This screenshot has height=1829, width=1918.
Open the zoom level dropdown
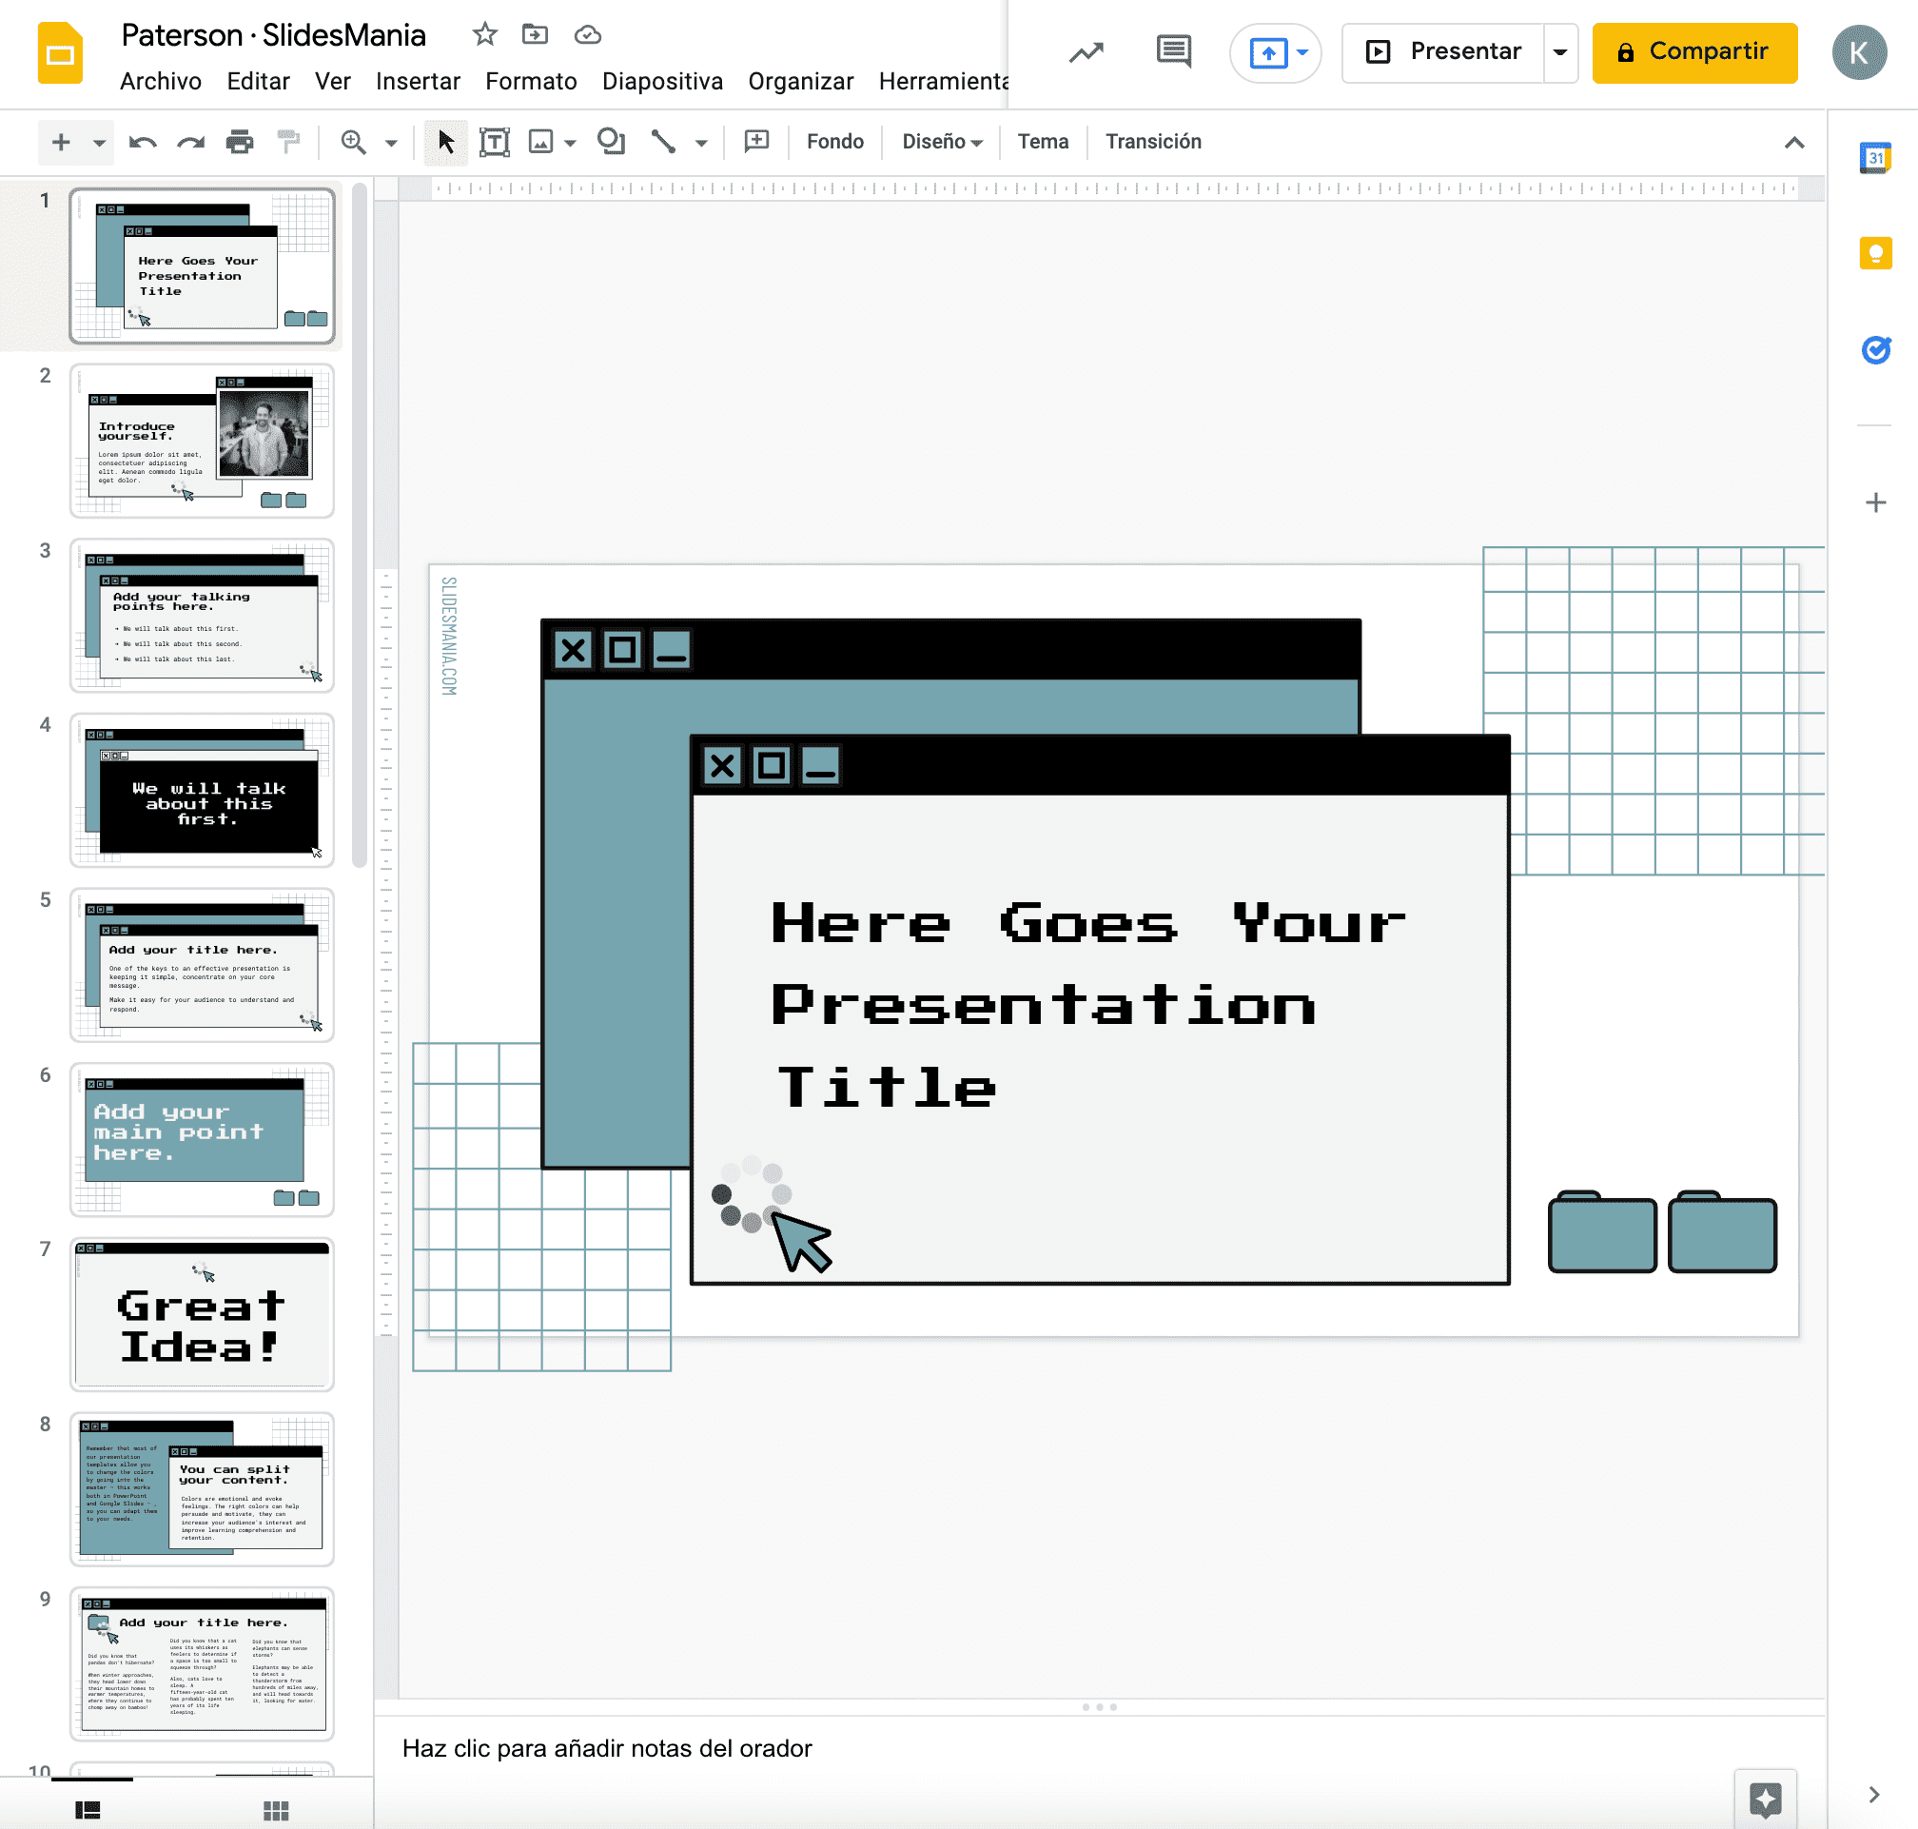coord(391,142)
